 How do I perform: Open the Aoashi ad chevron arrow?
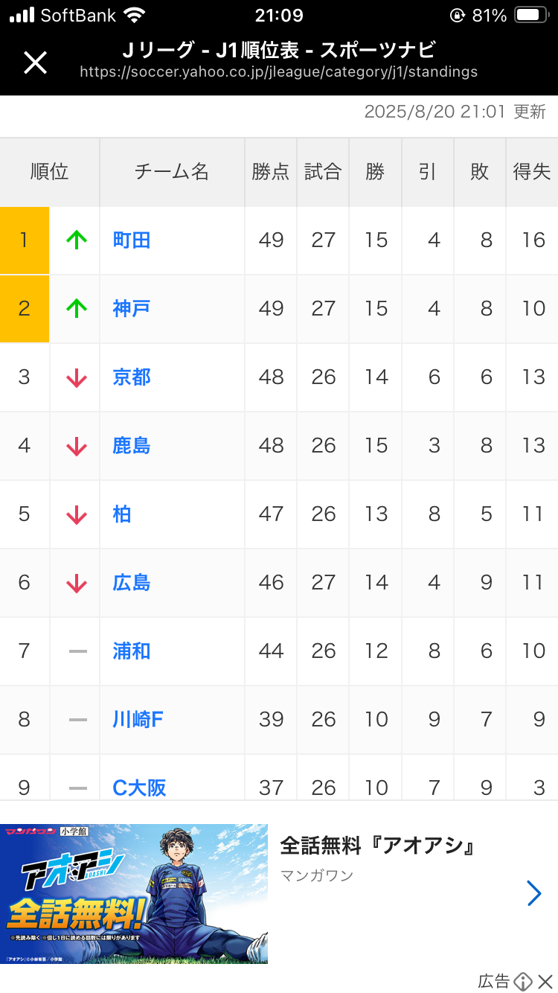pyautogui.click(x=533, y=893)
